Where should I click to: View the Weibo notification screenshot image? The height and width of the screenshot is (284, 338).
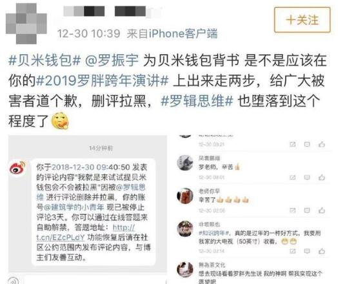88,204
